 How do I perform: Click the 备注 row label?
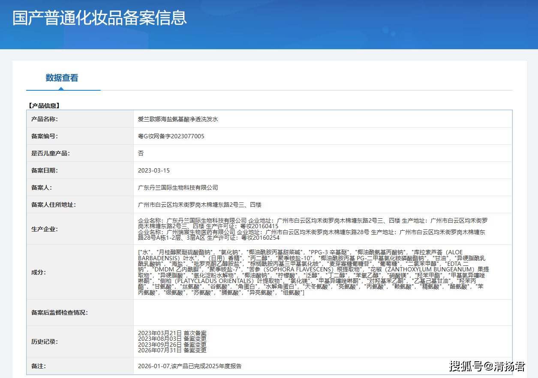click(39, 366)
